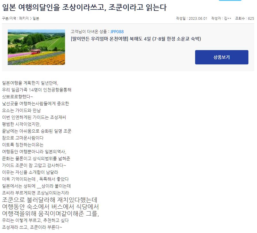Click the line 평범한 시작이었지만,
Screen dimensions: 257x233
tap(21, 124)
